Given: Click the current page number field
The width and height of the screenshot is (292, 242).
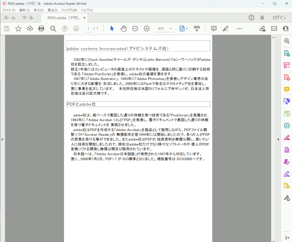Looking at the screenshot, I should [88, 29].
